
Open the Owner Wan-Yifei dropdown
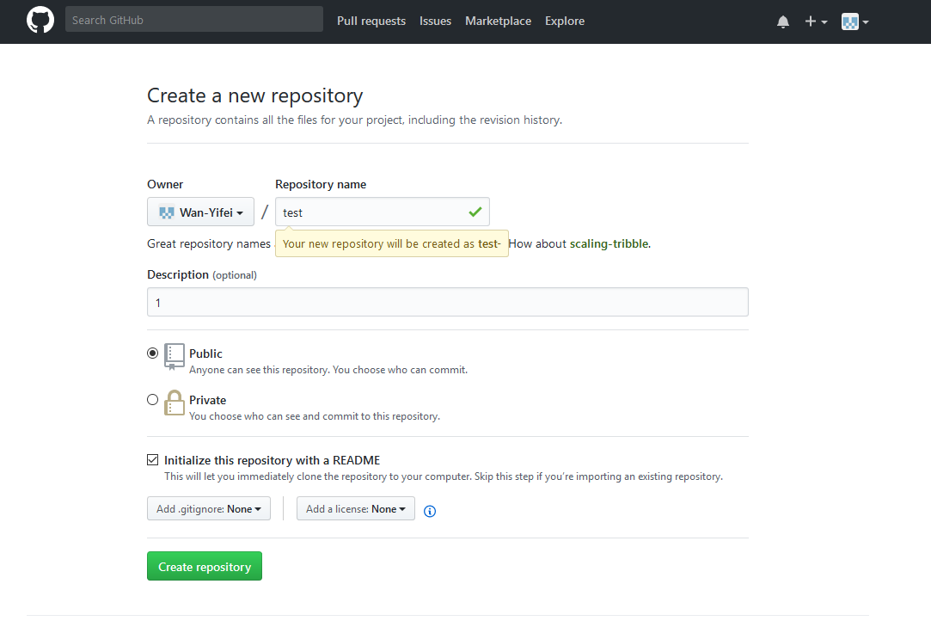200,212
